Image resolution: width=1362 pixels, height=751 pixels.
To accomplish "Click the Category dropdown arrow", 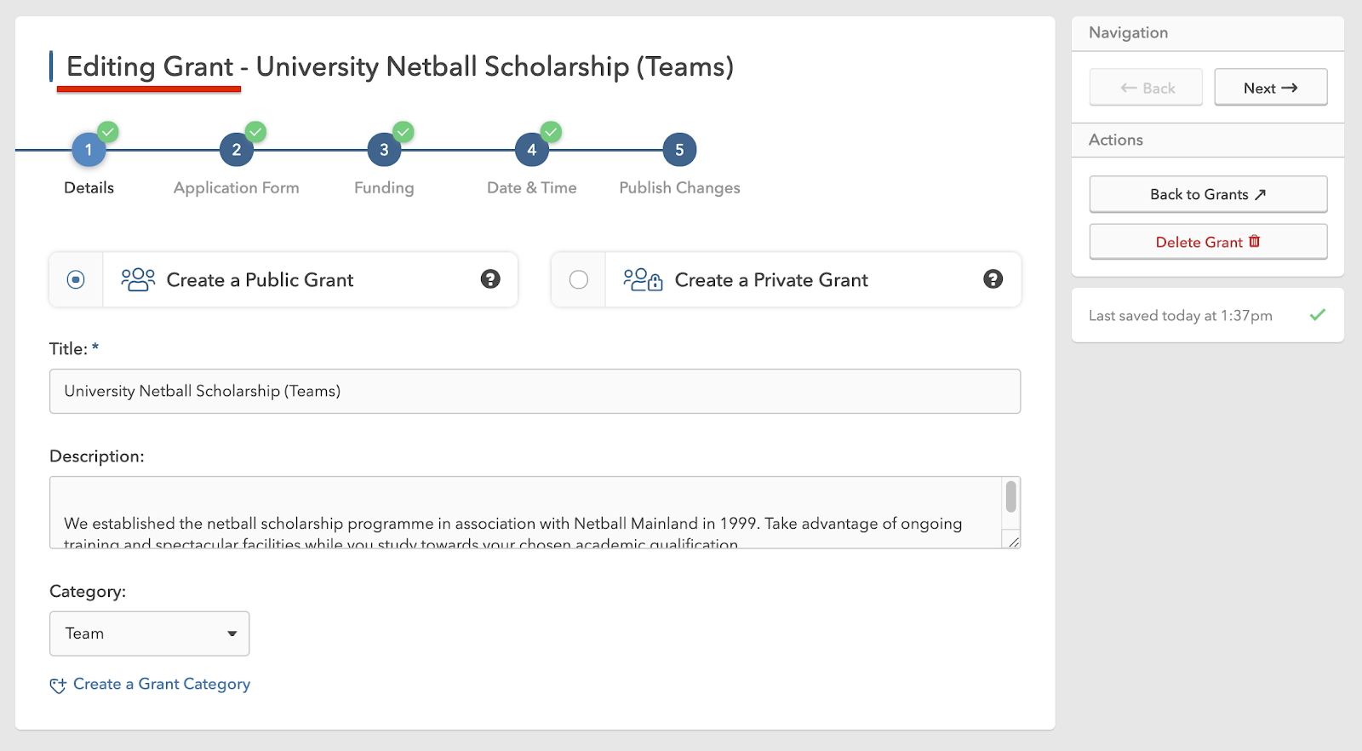I will (x=232, y=633).
